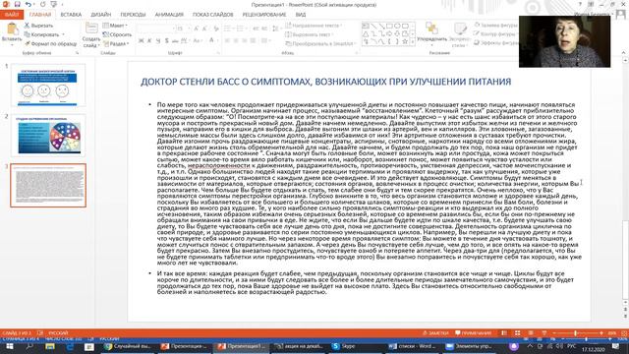The height and width of the screenshot is (354, 629).
Task: Click the Windows Start button
Action: (9, 346)
